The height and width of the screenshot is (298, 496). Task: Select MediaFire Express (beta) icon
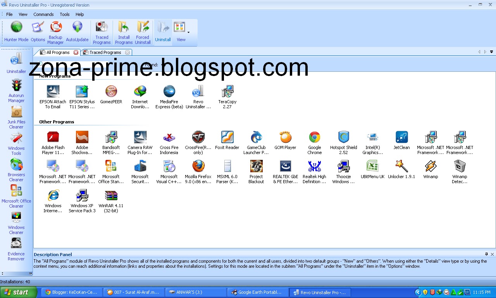click(169, 97)
